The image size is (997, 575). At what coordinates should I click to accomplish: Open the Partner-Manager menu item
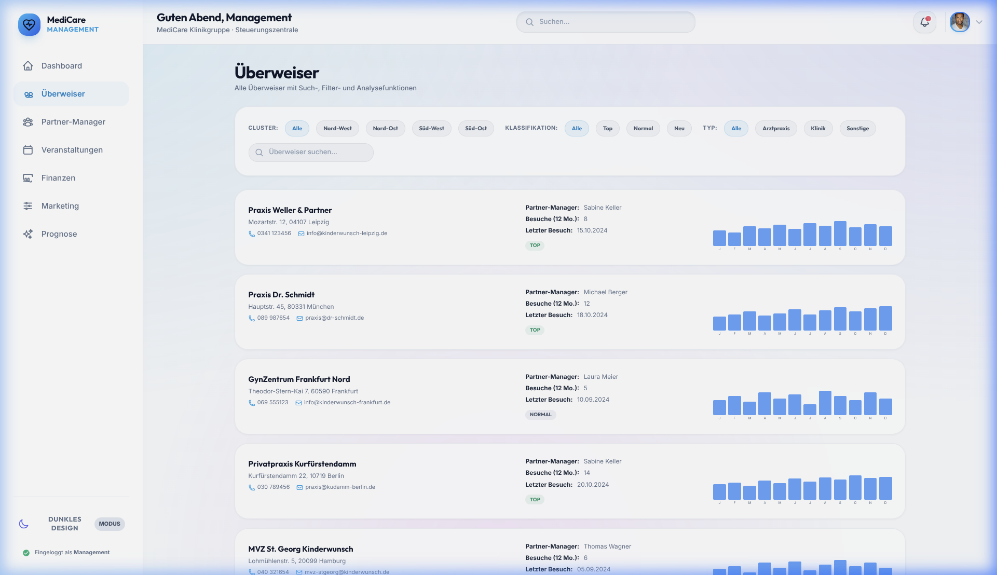point(72,122)
